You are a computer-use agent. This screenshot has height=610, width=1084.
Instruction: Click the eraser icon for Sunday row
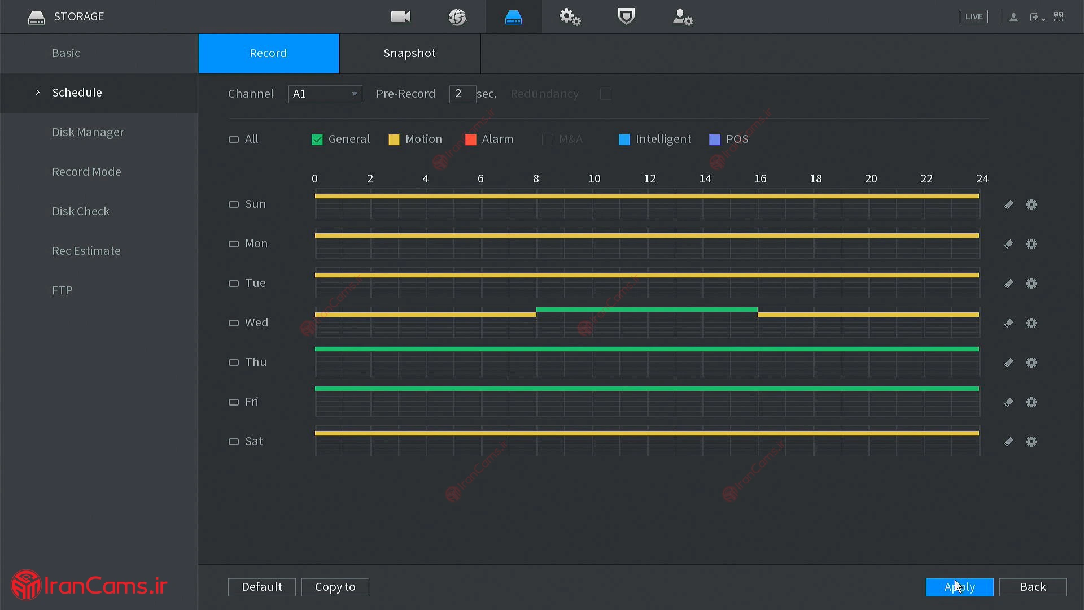coord(1008,204)
